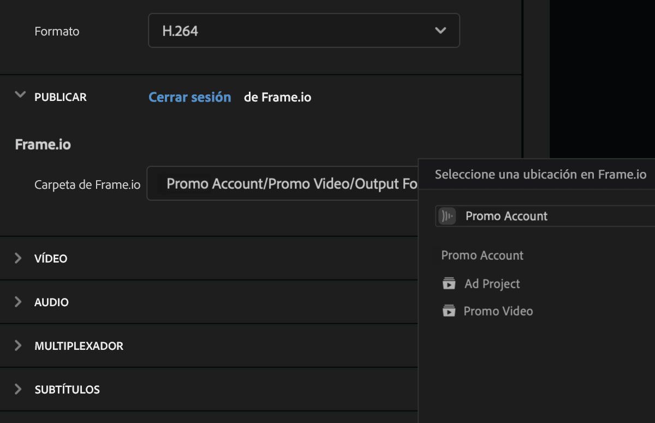
Task: Expand the VÍDEO section
Action: 18,258
